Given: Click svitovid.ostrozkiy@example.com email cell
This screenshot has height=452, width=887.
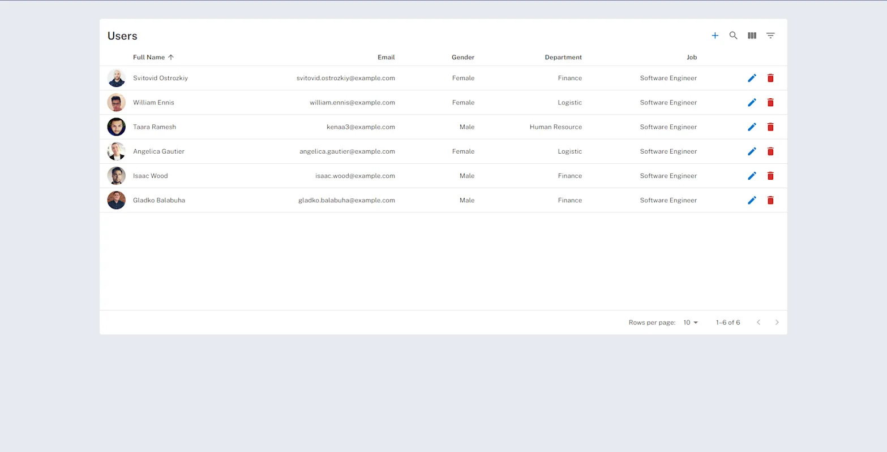Looking at the screenshot, I should point(346,78).
